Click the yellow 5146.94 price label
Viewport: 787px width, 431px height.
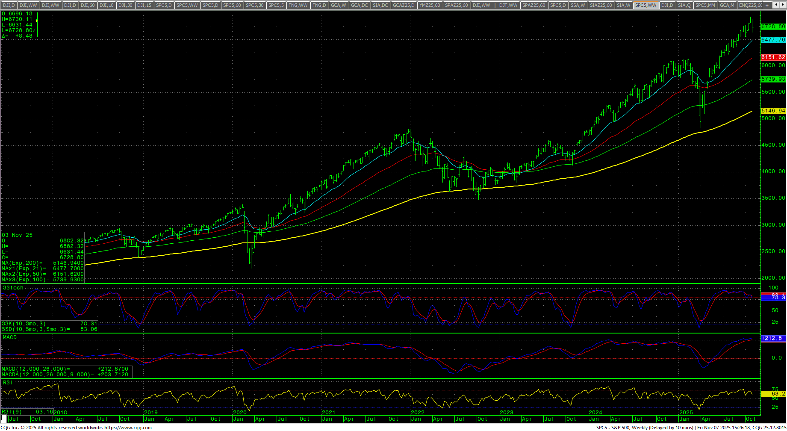[773, 111]
